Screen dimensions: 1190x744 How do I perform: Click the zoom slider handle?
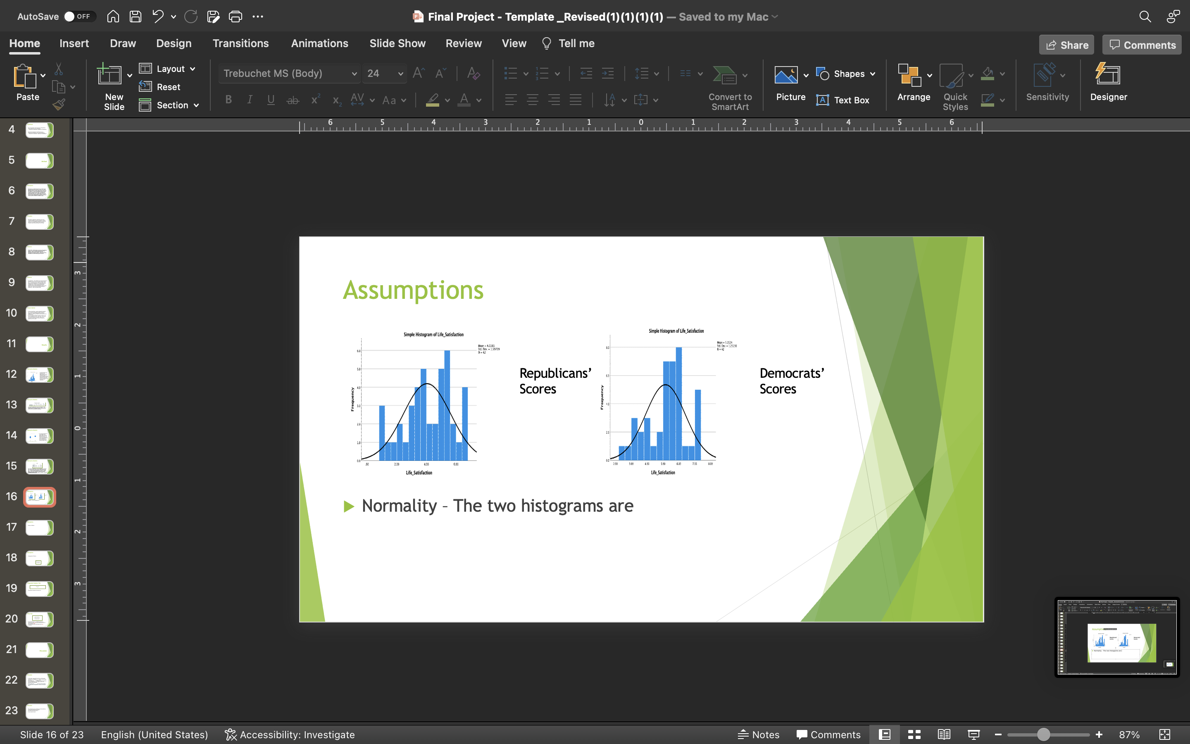click(1043, 734)
